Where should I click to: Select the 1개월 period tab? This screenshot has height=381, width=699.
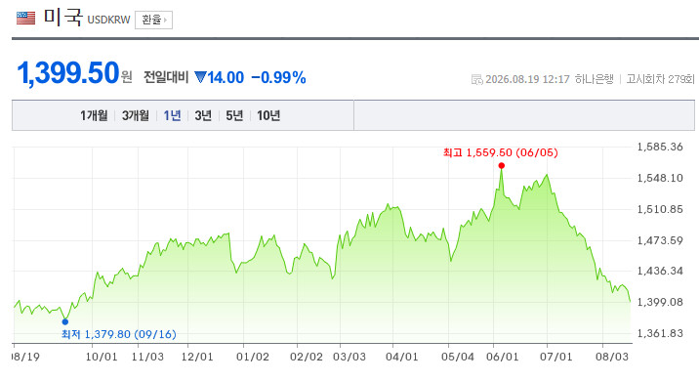point(94,115)
